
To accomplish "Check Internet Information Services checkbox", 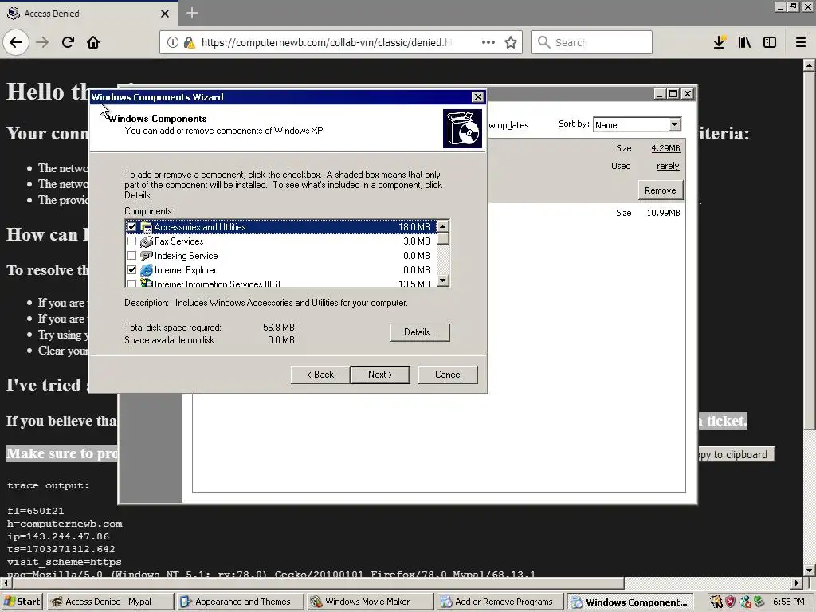I will 131,284.
